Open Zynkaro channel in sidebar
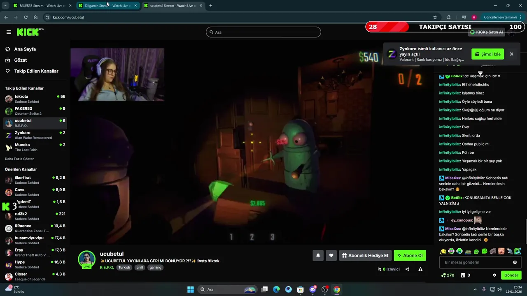Image resolution: width=527 pixels, height=296 pixels. tap(35, 135)
